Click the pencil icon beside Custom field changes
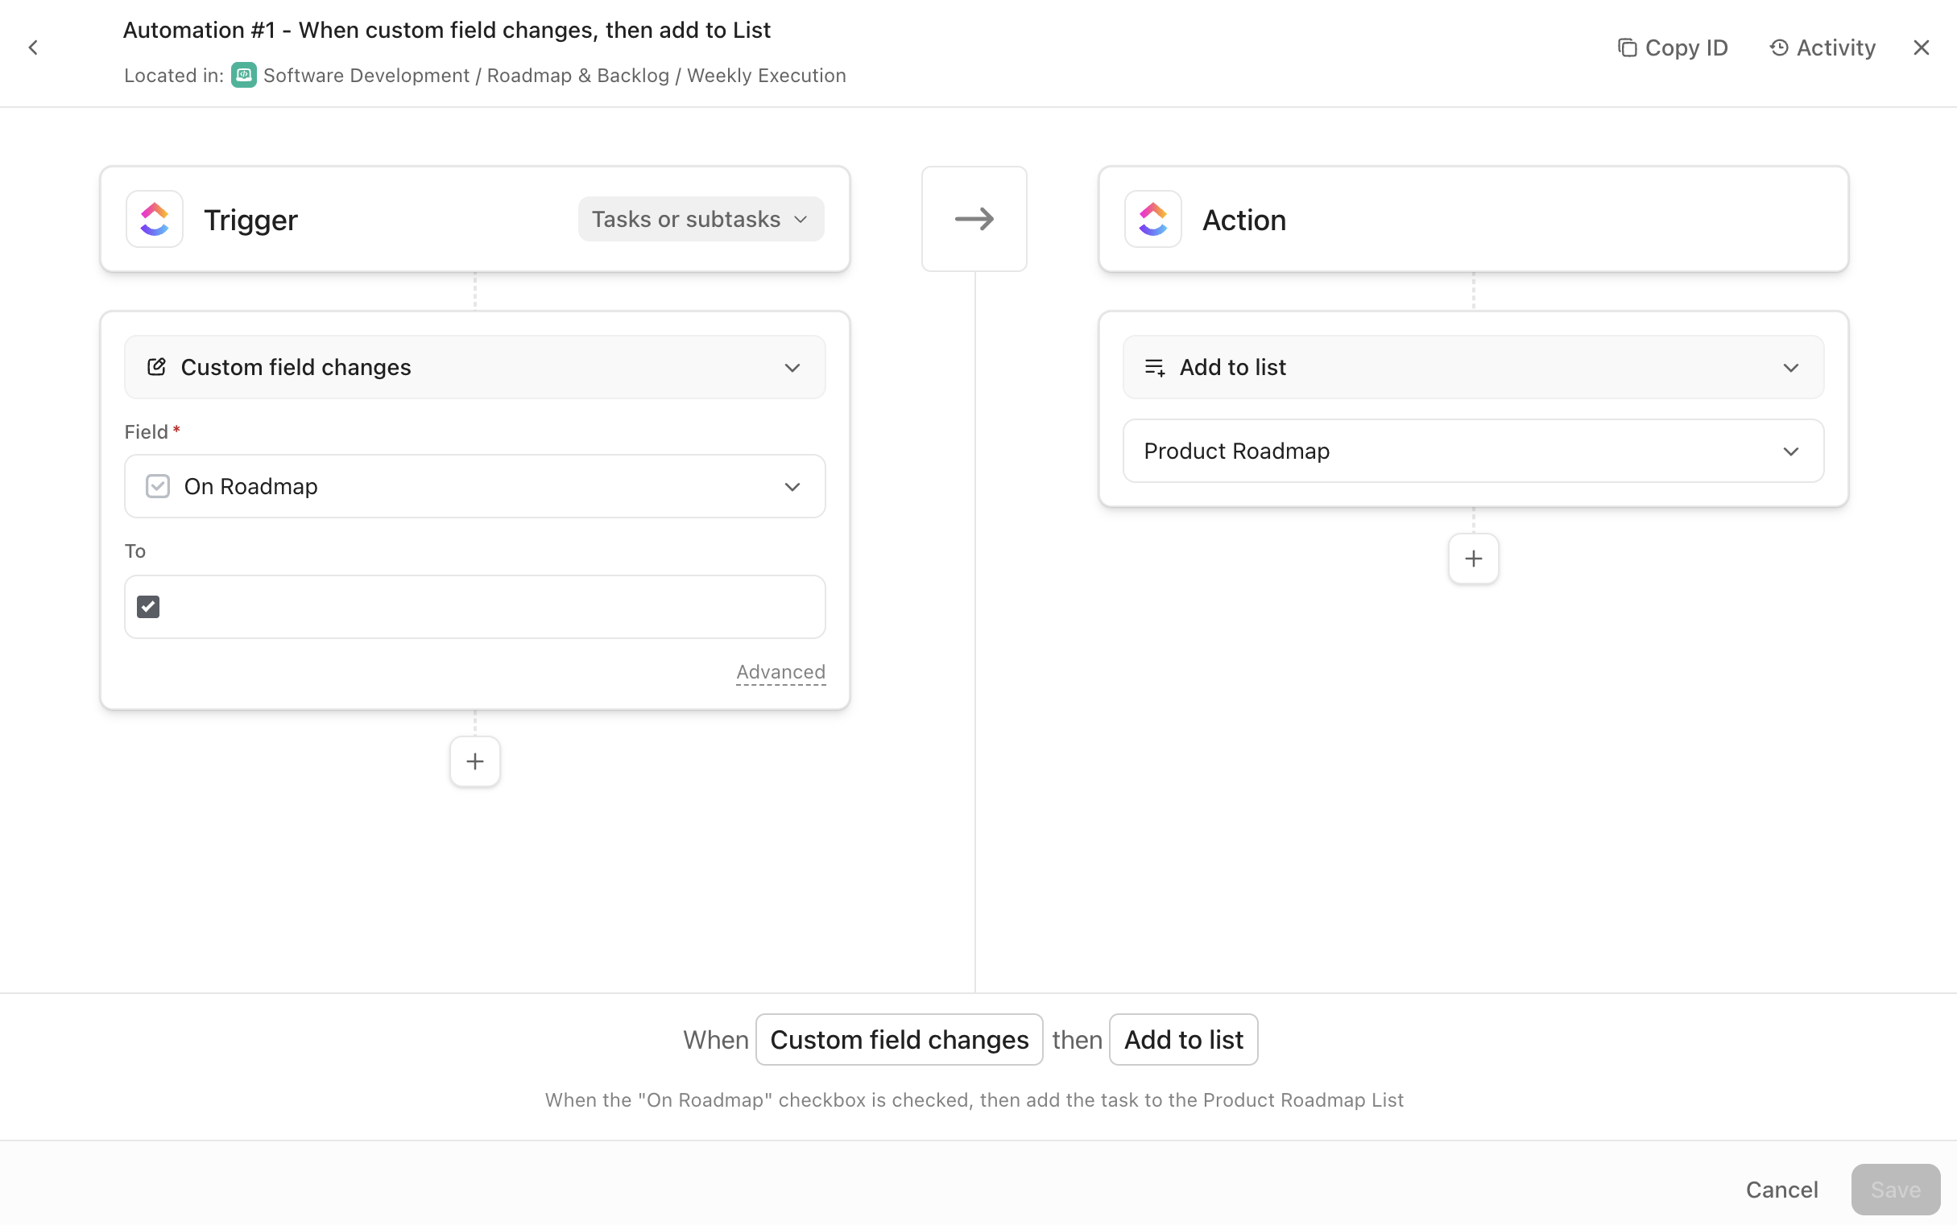This screenshot has width=1957, height=1225. pos(155,367)
